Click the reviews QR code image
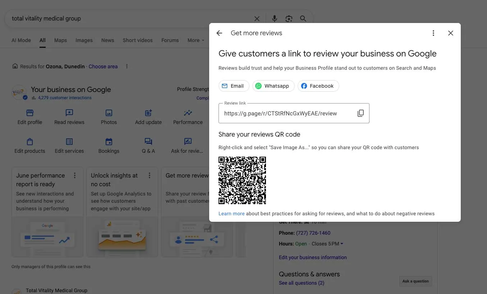 point(242,180)
